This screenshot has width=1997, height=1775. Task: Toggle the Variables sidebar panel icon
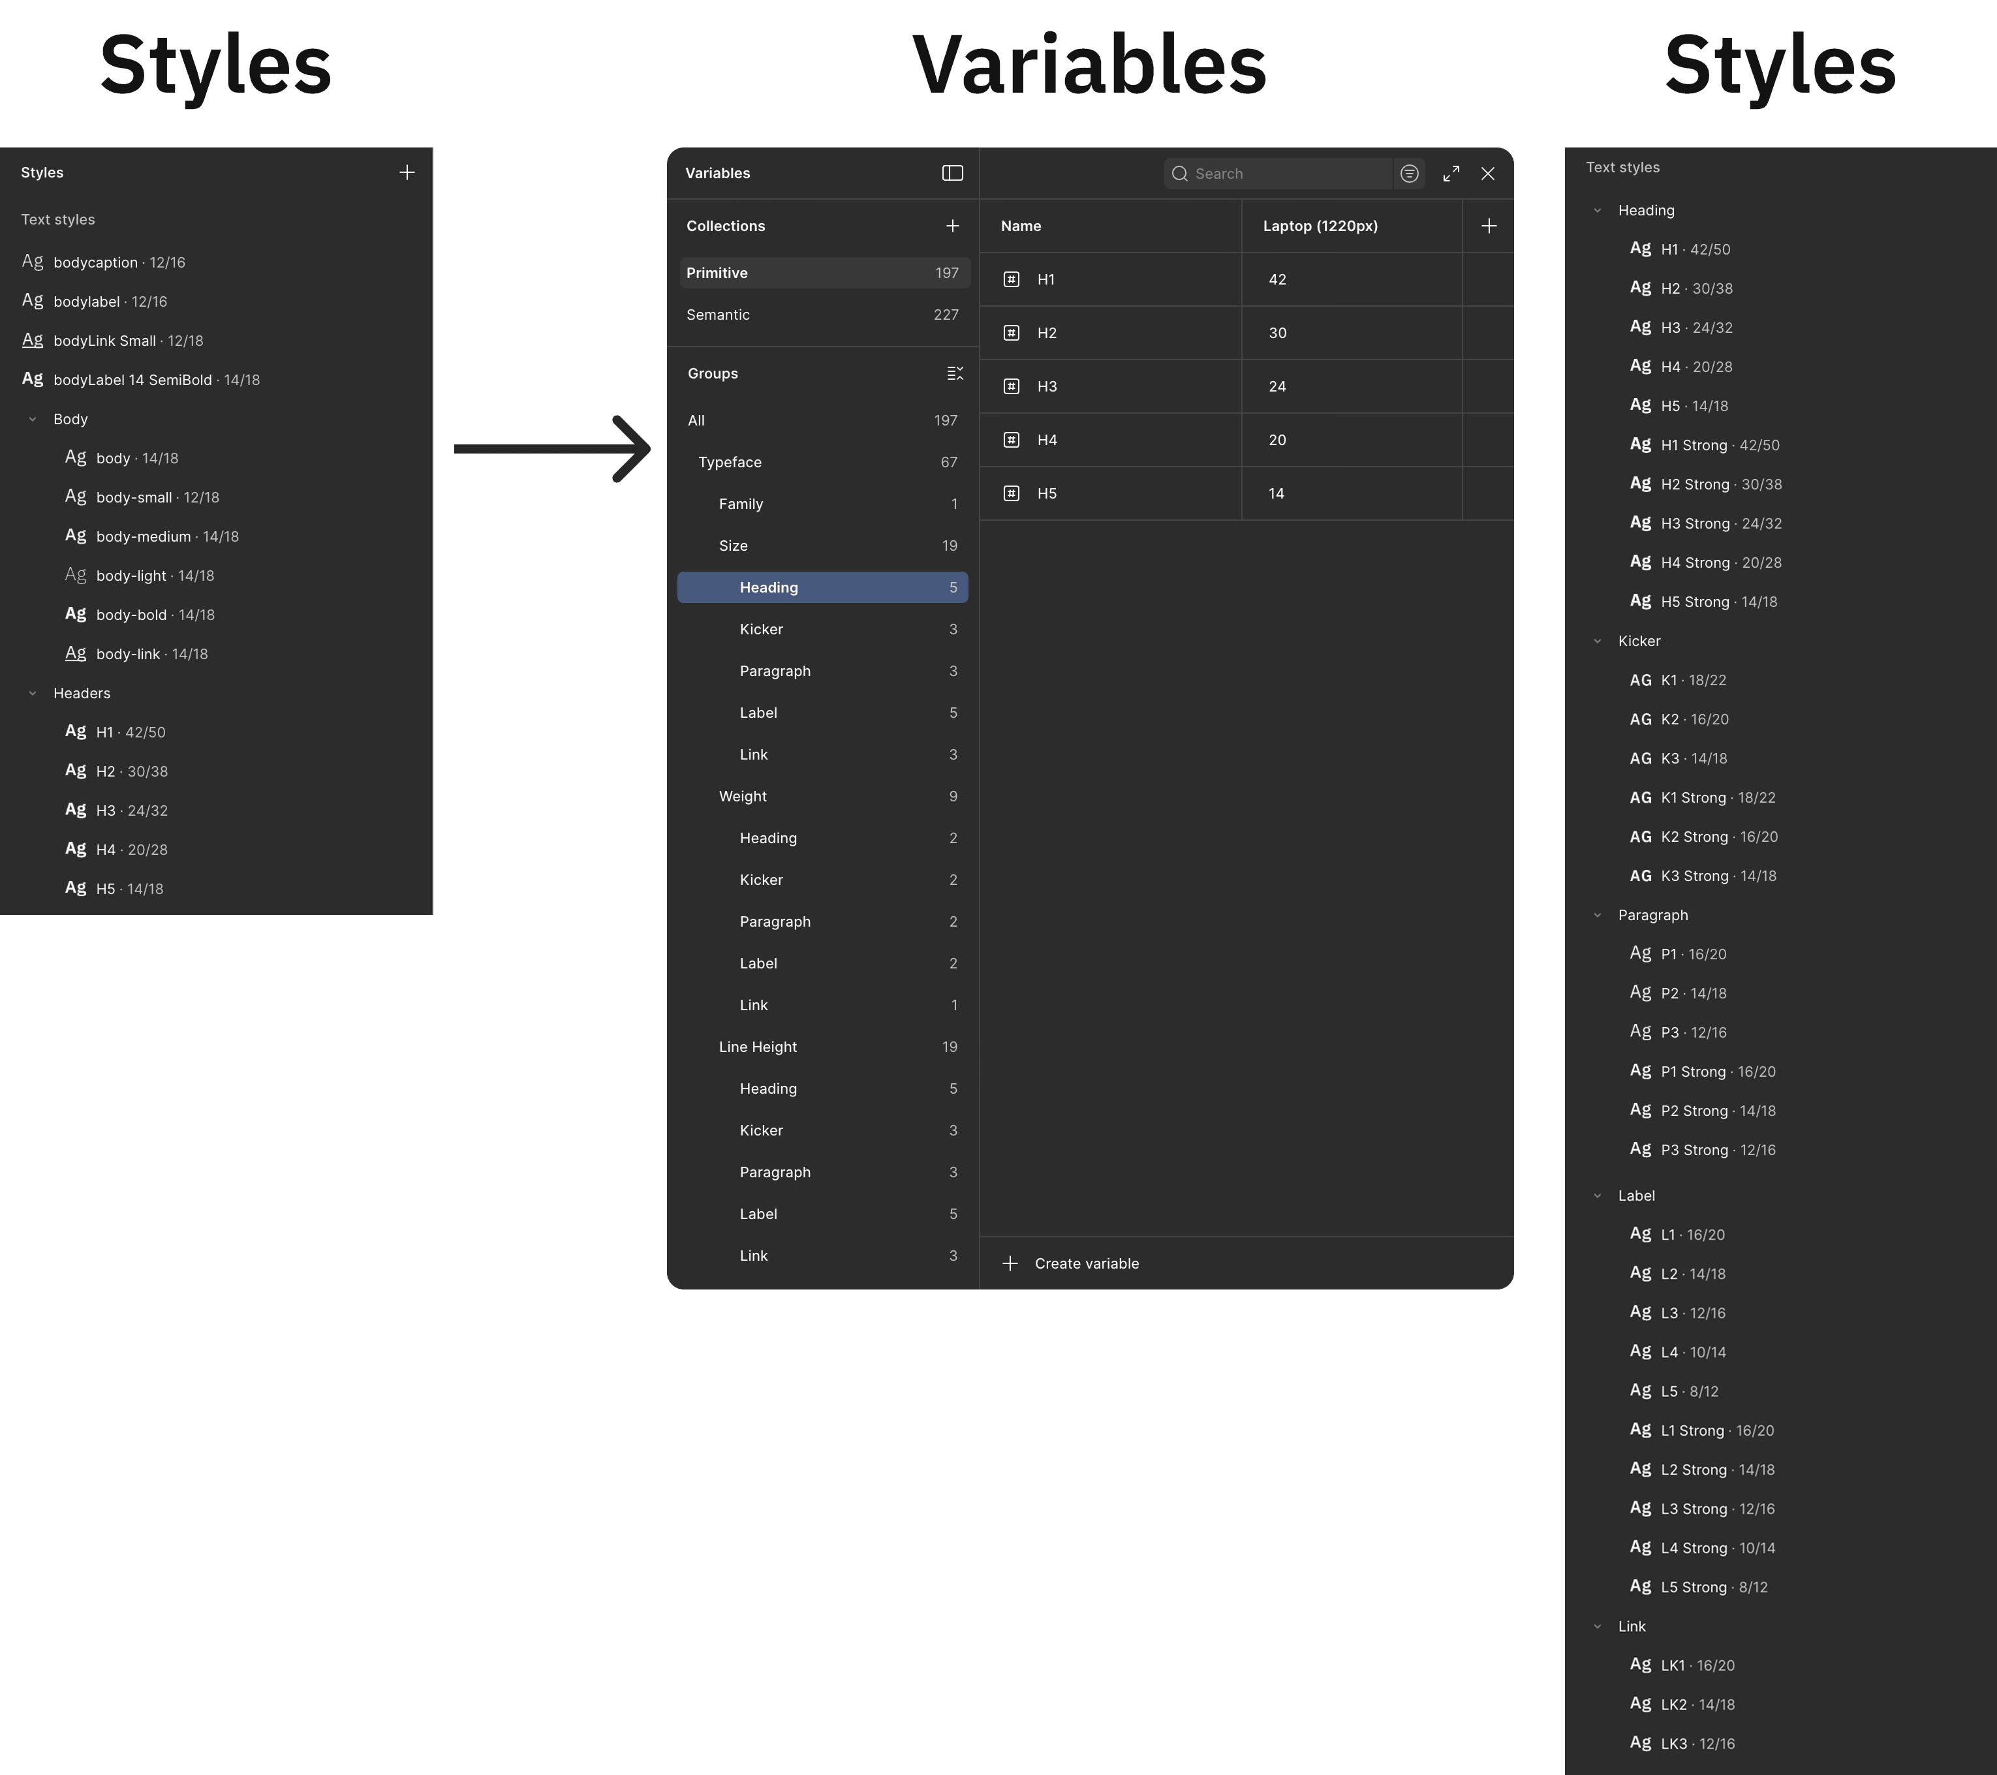click(x=952, y=173)
